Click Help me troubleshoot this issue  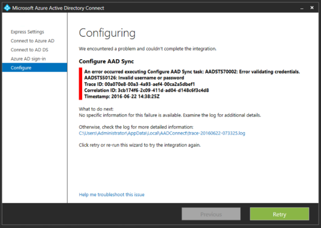click(112, 194)
